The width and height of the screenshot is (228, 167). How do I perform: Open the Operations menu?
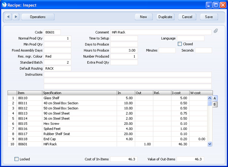point(38,17)
